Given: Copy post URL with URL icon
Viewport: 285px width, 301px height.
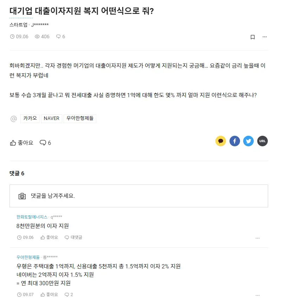Looking at the screenshot, I should [x=263, y=141].
